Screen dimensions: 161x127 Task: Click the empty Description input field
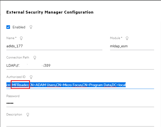tap(80, 122)
